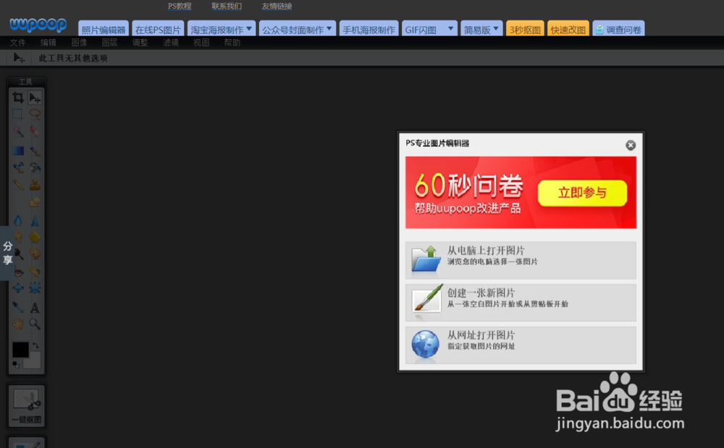Select the Shape drawing tool

coord(35,202)
